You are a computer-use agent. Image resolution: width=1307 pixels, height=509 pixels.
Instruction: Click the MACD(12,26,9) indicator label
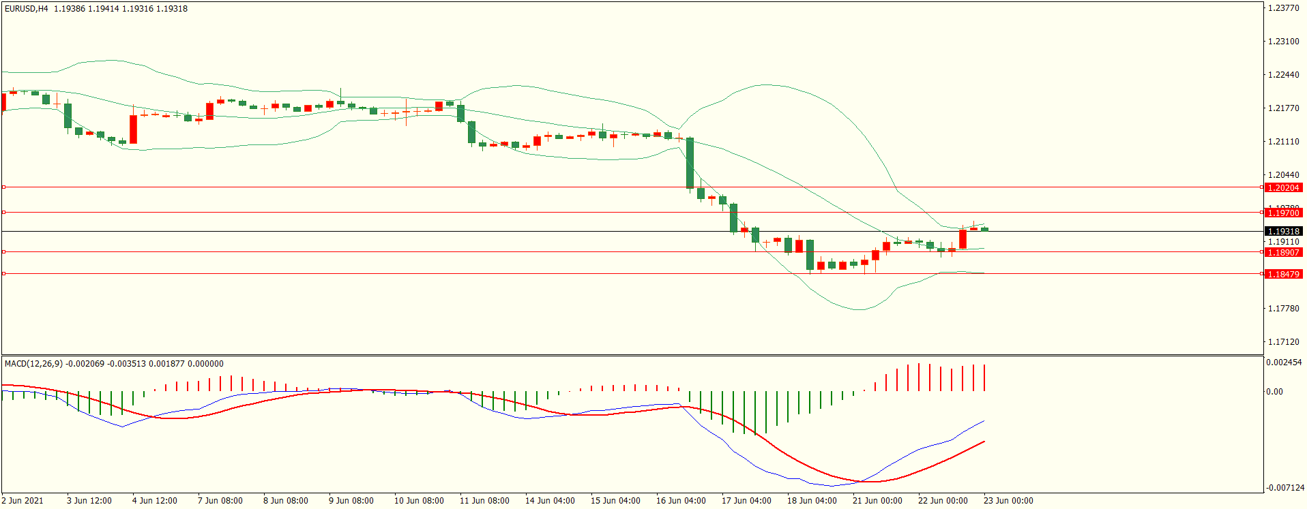click(33, 364)
